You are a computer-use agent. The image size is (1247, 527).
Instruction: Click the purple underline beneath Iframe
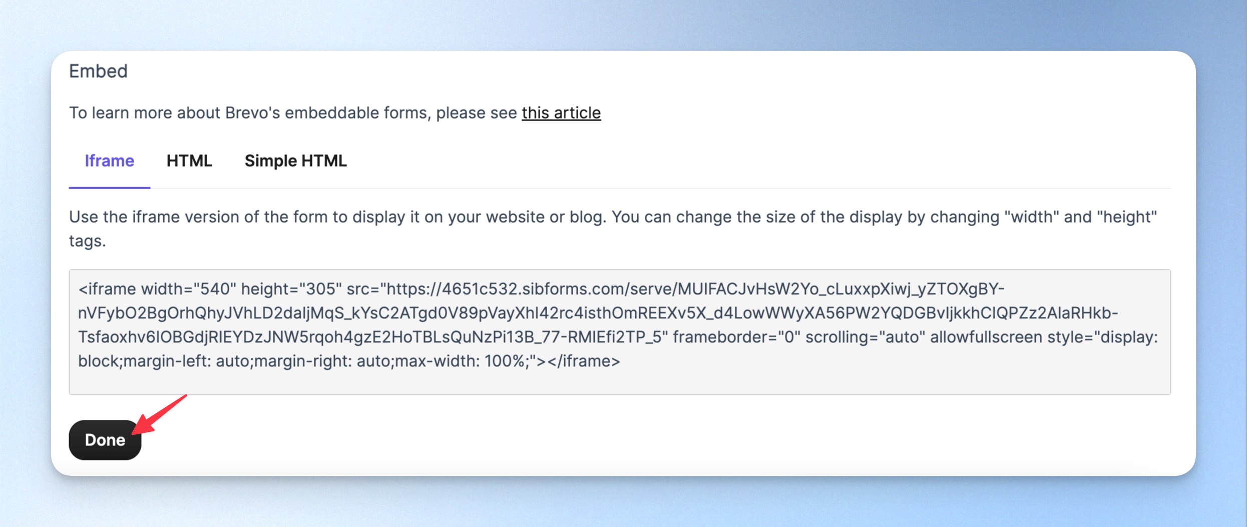[x=109, y=188]
